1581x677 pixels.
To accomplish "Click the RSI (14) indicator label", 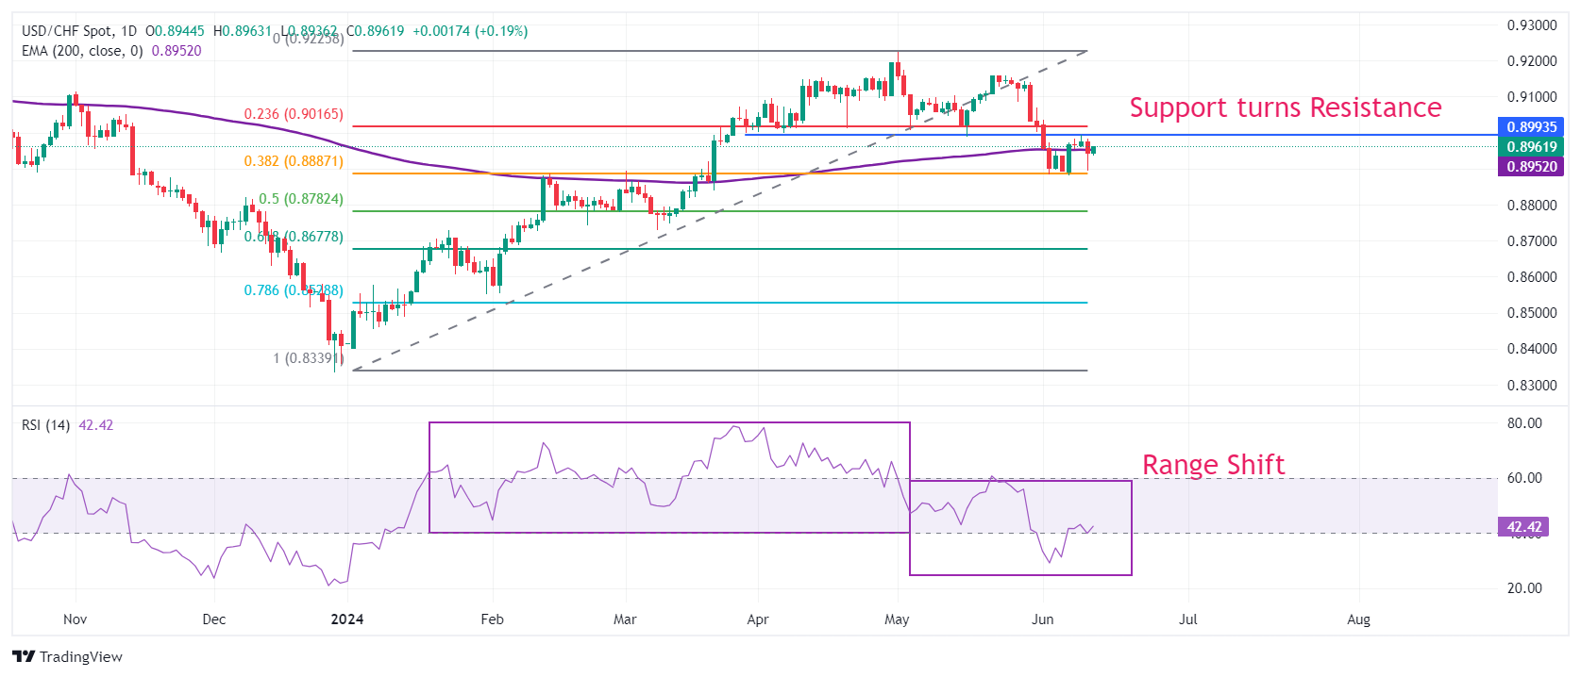I will pos(45,425).
